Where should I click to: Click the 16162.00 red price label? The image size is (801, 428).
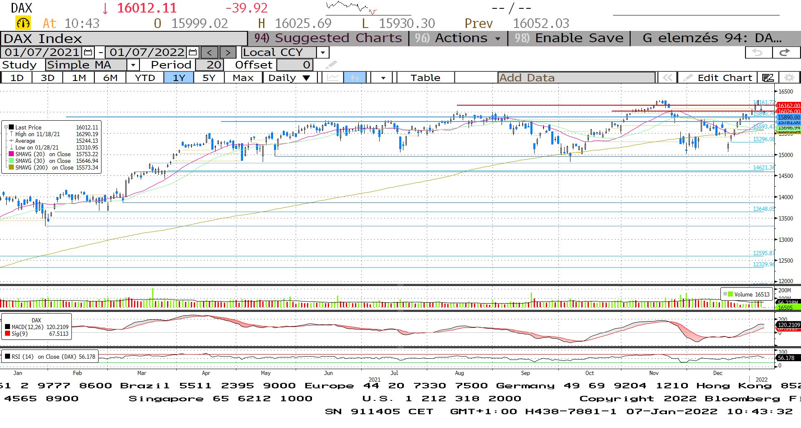[x=788, y=106]
